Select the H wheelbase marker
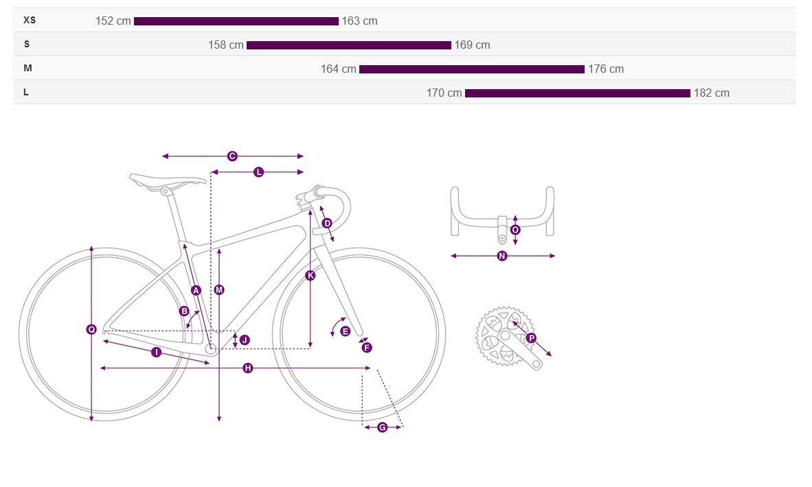812x487 pixels. pos(247,368)
